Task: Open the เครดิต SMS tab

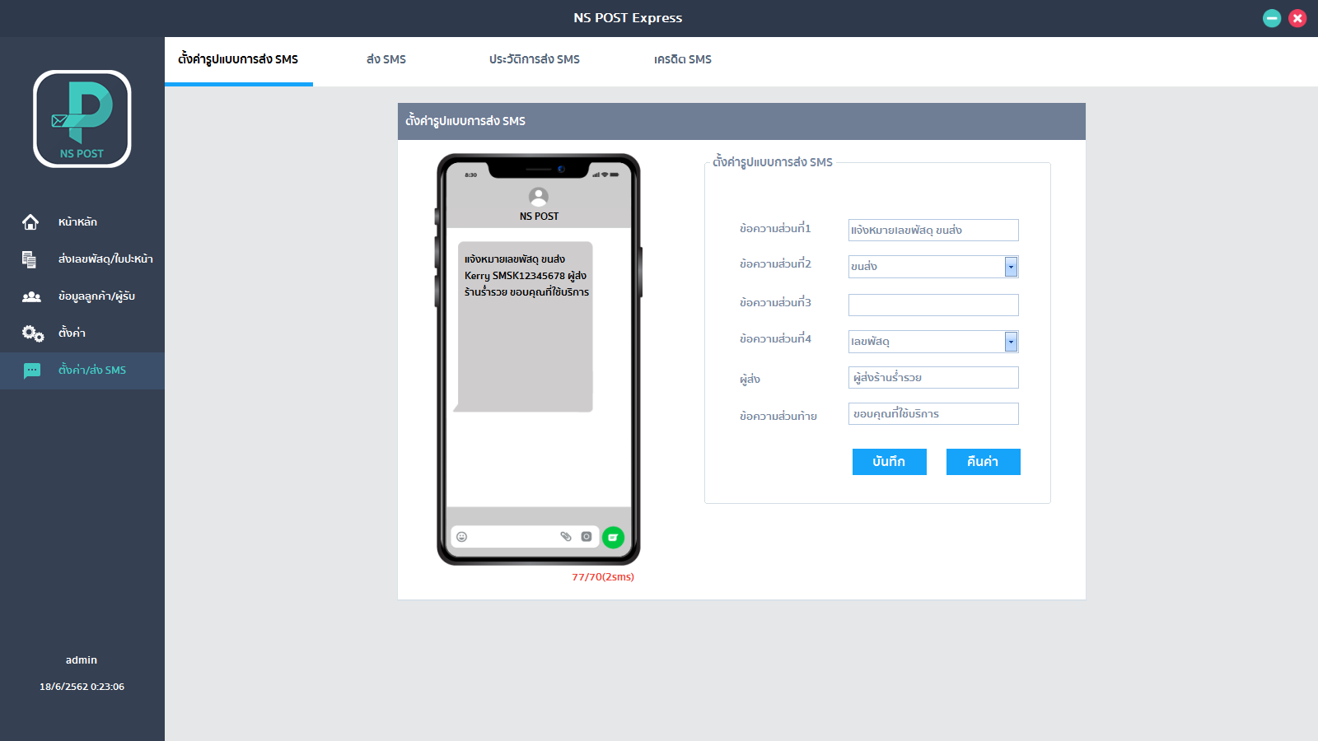Action: pos(683,59)
